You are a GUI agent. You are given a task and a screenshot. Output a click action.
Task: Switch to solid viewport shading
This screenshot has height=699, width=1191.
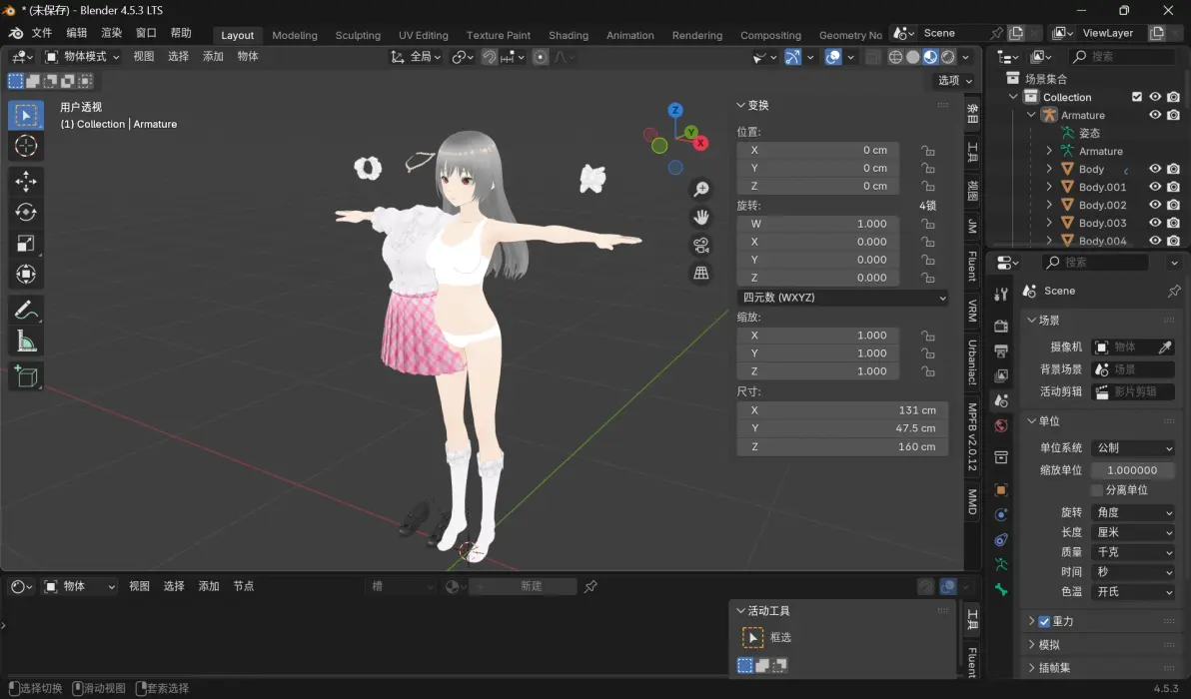(x=913, y=57)
